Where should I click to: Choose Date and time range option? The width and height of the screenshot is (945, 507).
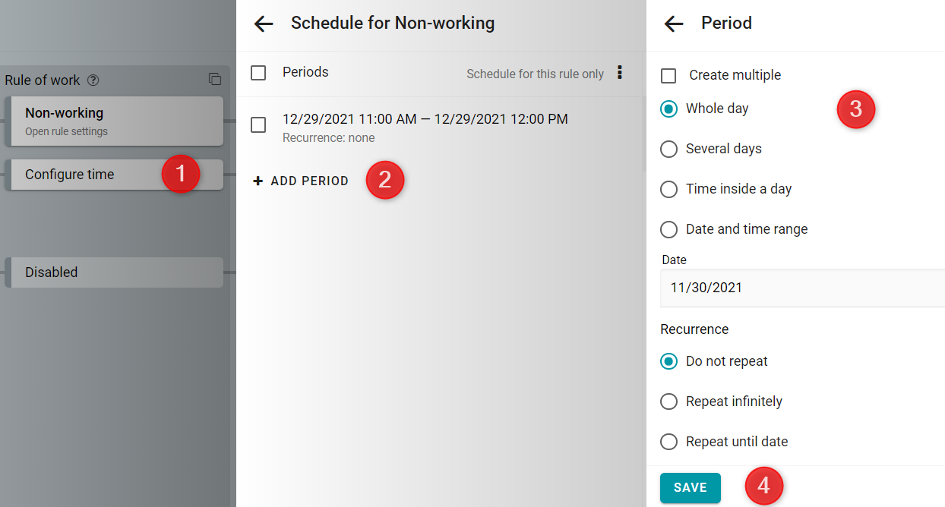pyautogui.click(x=668, y=229)
